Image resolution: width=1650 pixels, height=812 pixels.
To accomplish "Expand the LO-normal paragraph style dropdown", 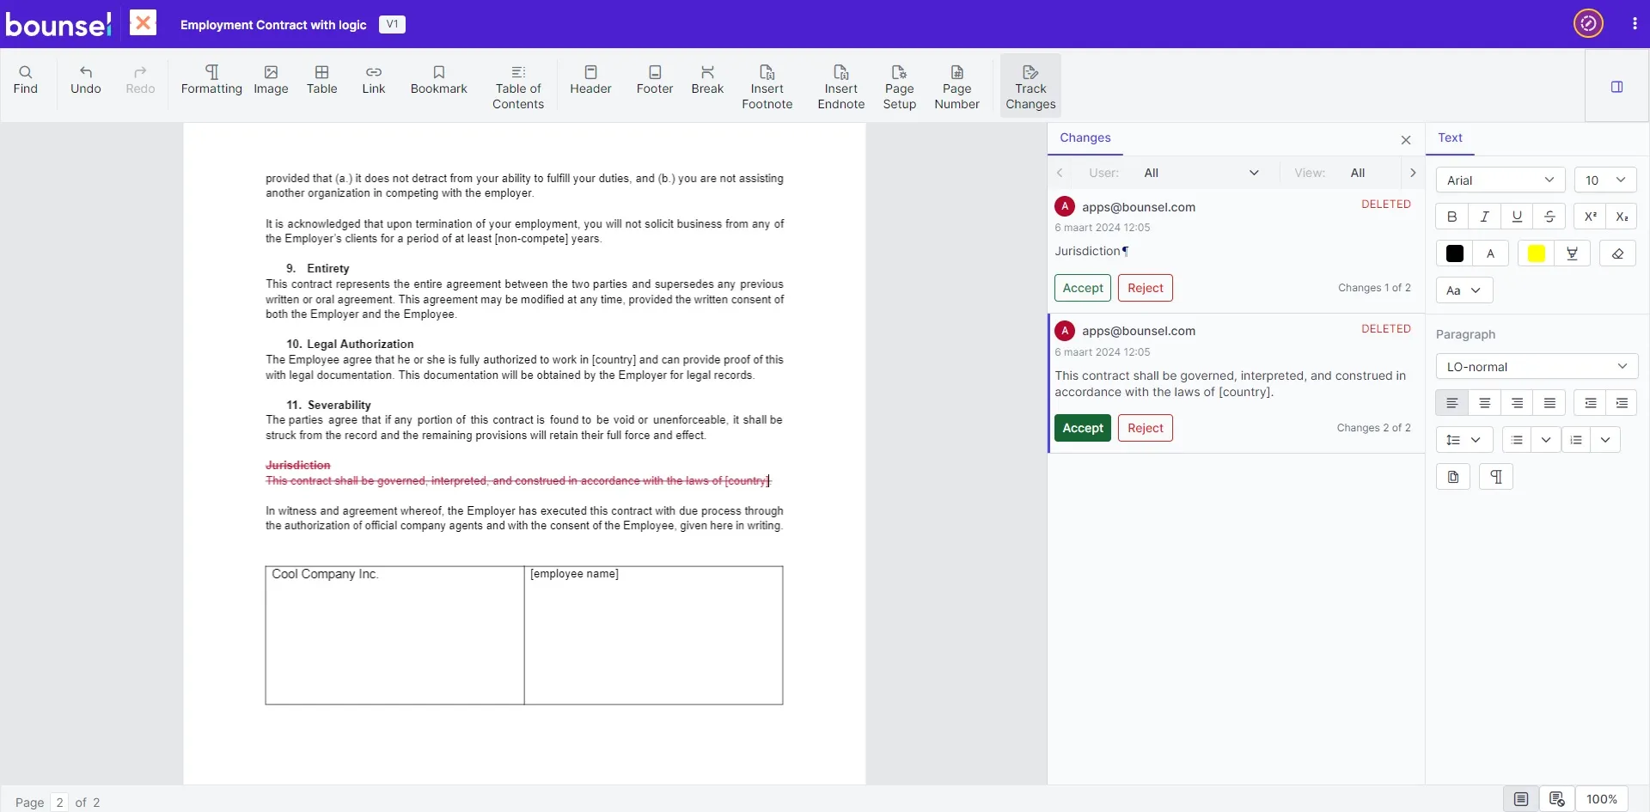I will (1536, 367).
